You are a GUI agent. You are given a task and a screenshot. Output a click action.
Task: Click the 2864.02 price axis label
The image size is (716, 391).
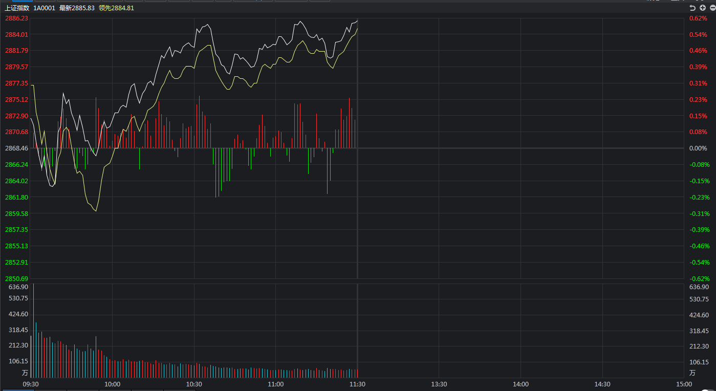(x=16, y=181)
